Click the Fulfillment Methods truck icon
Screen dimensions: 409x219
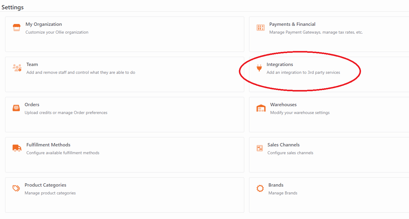coord(17,148)
